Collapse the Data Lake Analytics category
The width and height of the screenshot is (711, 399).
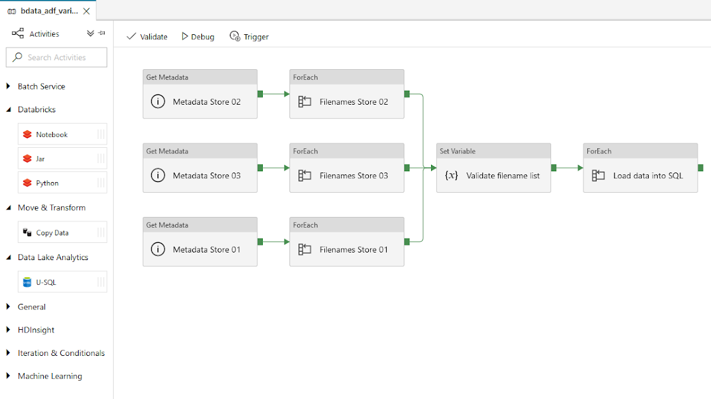click(8, 258)
